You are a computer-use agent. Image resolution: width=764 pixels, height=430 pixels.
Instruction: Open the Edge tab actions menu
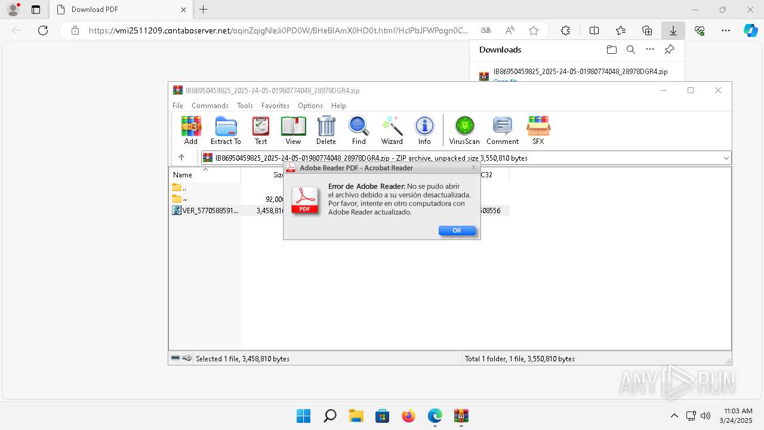coord(36,10)
